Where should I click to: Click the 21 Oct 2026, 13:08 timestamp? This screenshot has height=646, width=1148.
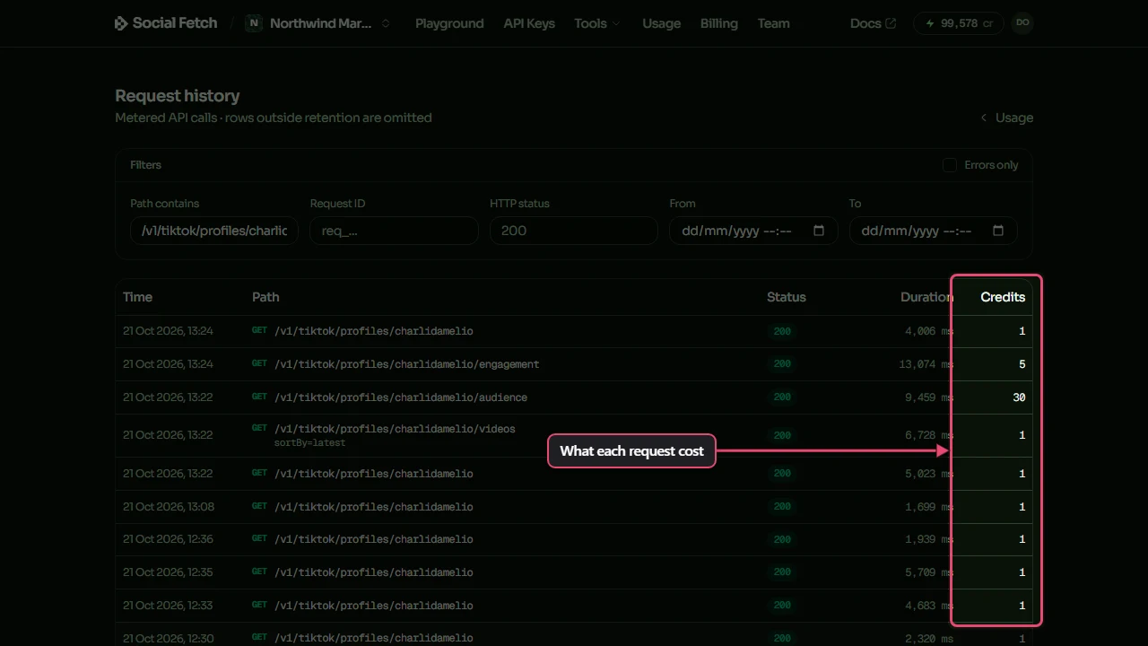pos(169,507)
